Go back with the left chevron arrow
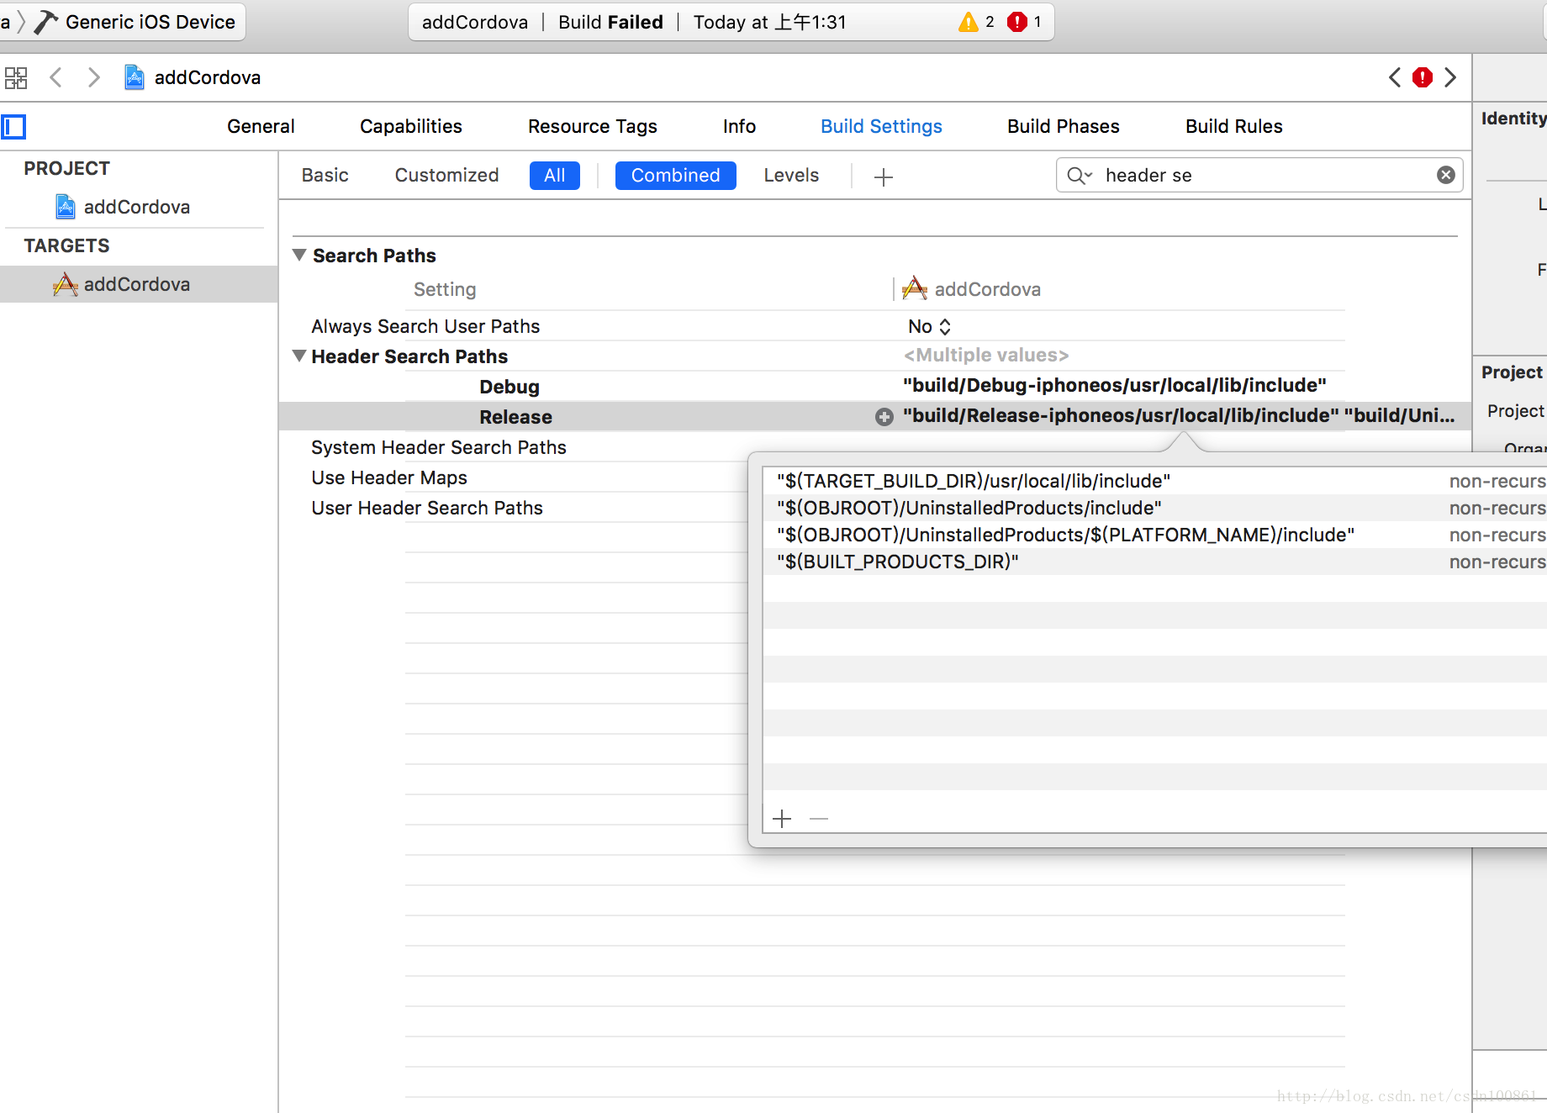Viewport: 1547px width, 1113px height. pyautogui.click(x=56, y=78)
